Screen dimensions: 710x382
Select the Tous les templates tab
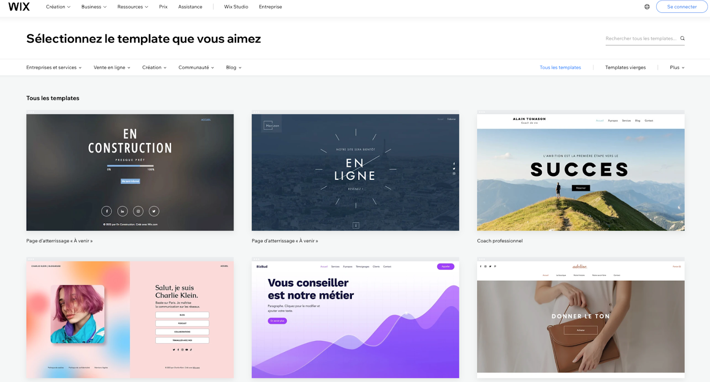(560, 67)
